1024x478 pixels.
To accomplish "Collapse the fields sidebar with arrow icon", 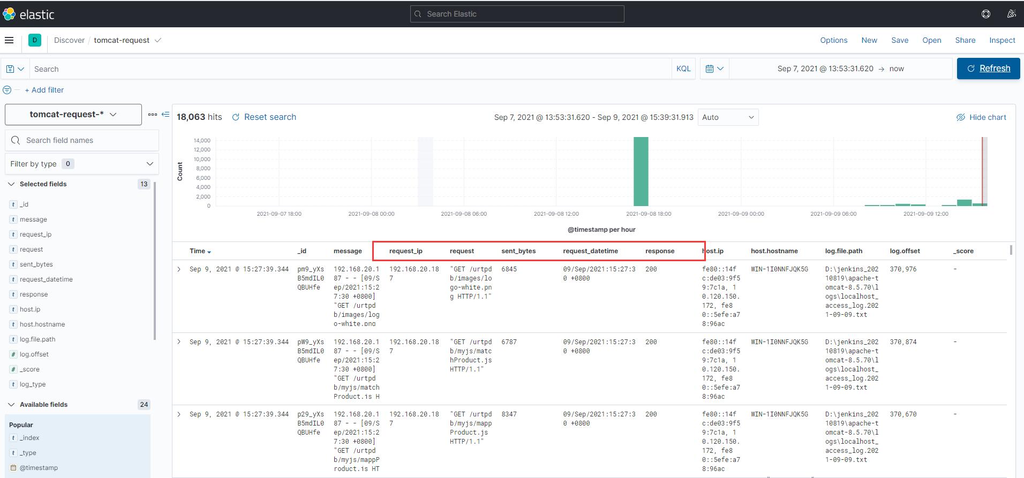I will (x=165, y=115).
